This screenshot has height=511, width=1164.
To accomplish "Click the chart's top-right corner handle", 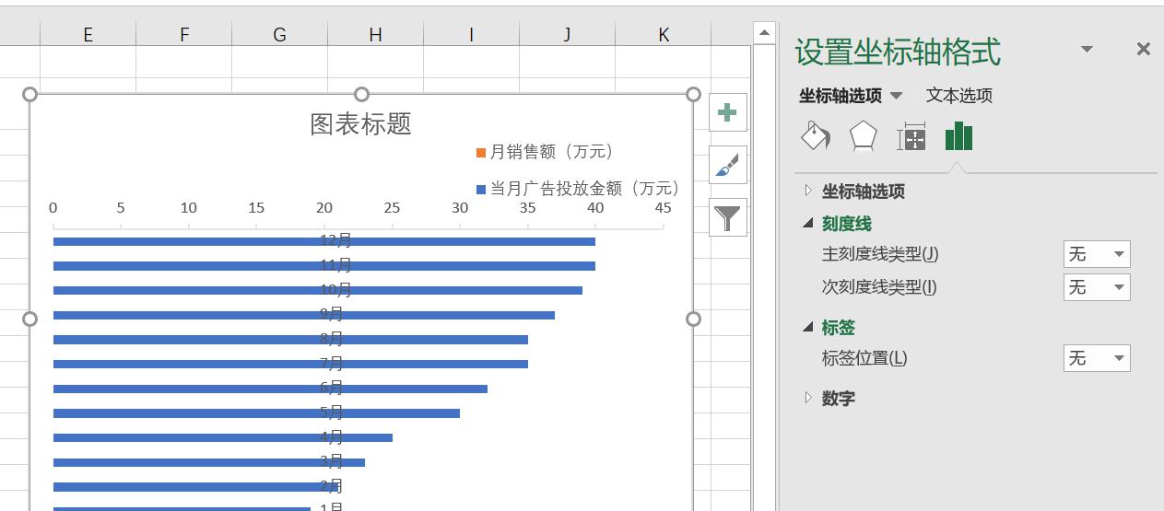I will coord(693,94).
